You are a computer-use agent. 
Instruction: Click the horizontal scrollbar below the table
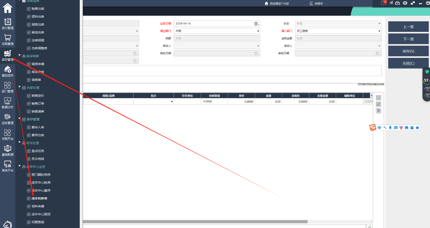pyautogui.click(x=195, y=222)
